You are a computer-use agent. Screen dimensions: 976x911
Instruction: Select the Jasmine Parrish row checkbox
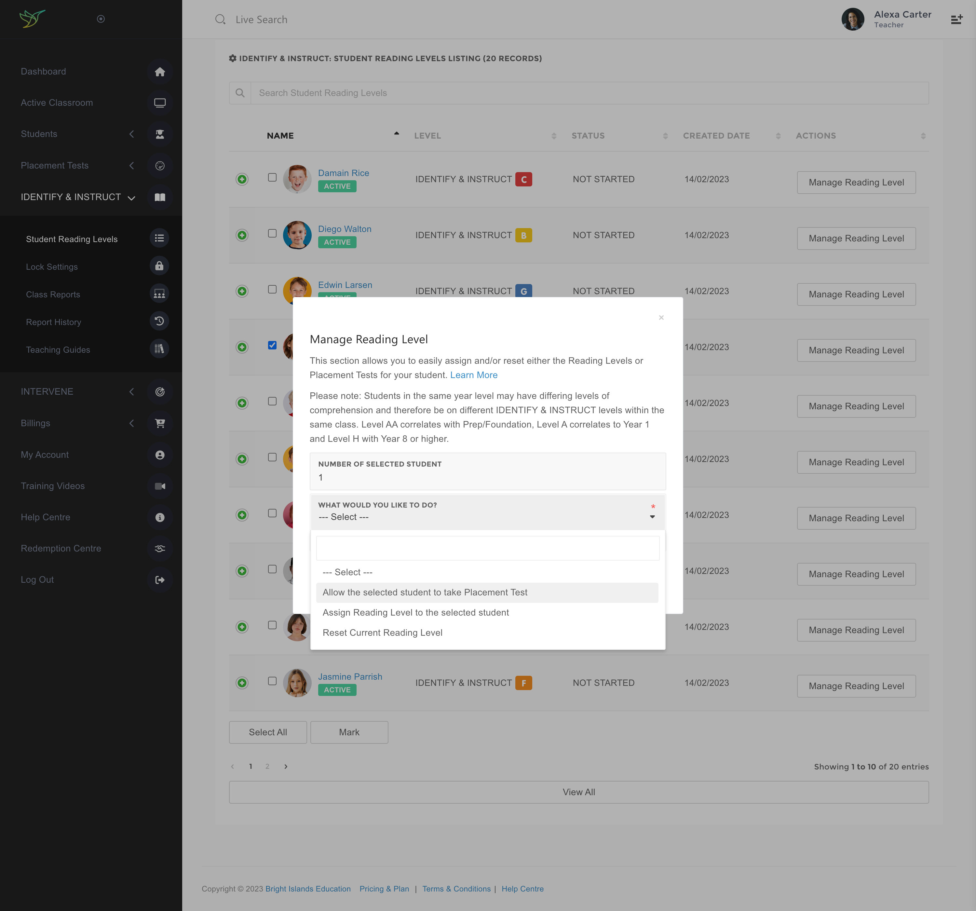tap(272, 681)
